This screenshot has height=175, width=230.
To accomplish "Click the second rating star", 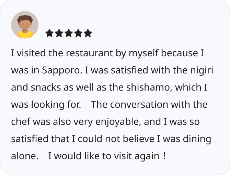I will pyautogui.click(x=59, y=33).
